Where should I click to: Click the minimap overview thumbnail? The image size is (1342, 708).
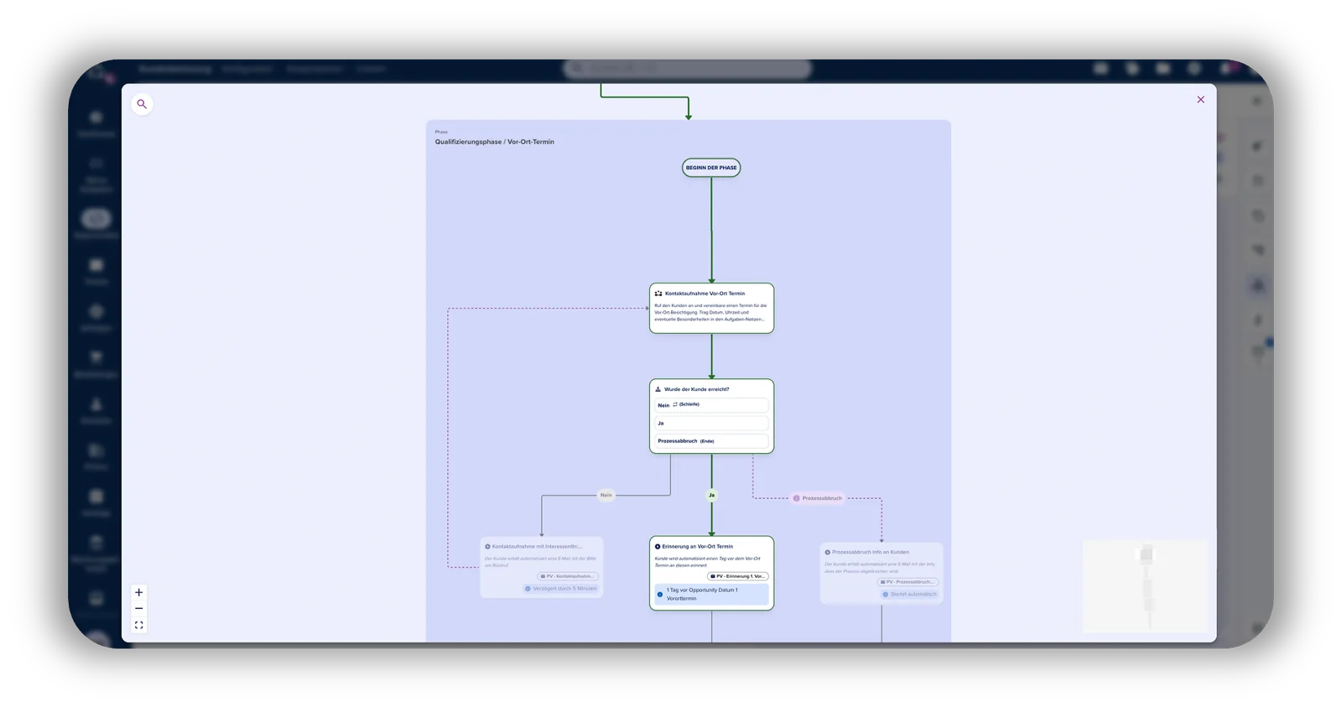(x=1145, y=586)
